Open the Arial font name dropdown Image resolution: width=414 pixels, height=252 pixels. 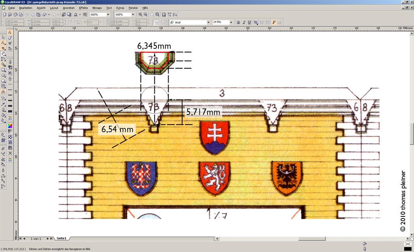(208, 22)
